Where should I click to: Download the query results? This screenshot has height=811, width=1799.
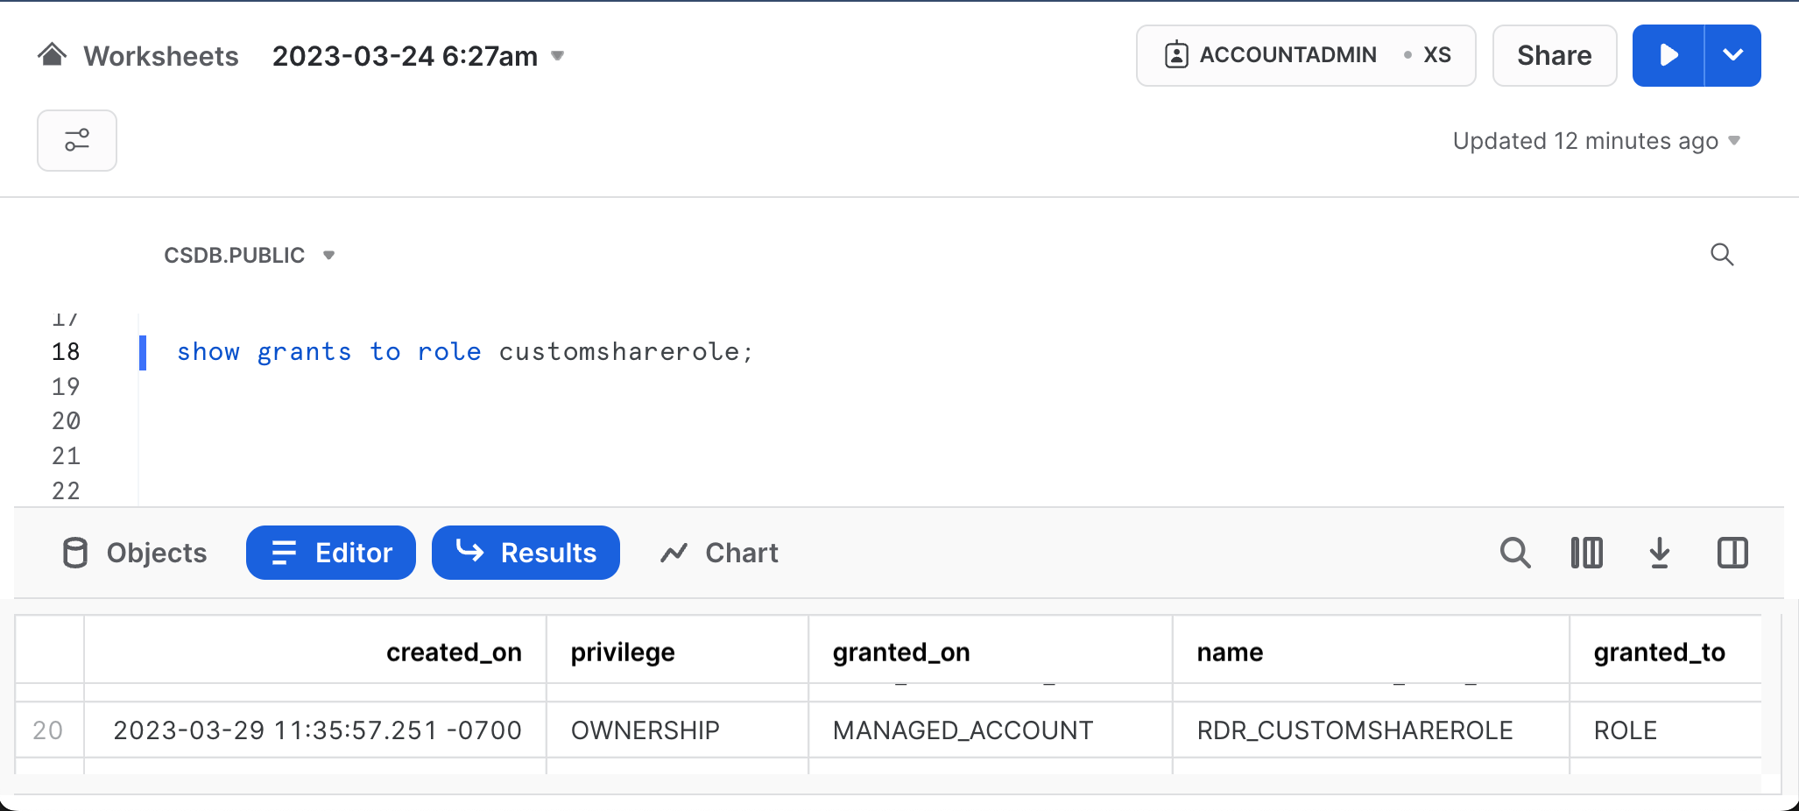(1659, 553)
